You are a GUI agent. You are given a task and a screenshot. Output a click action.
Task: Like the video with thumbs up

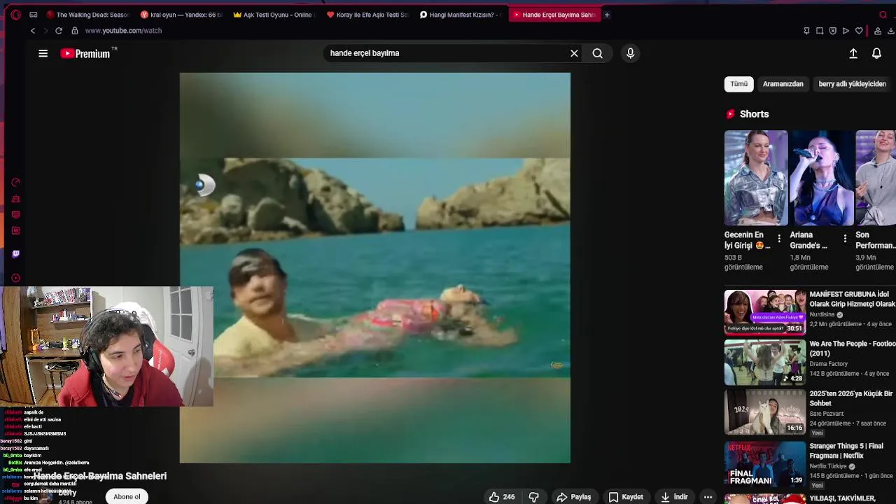click(501, 497)
